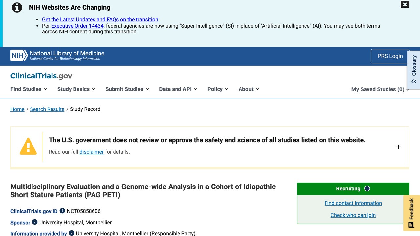Click the PRS Login button
420x236 pixels.
coord(390,56)
